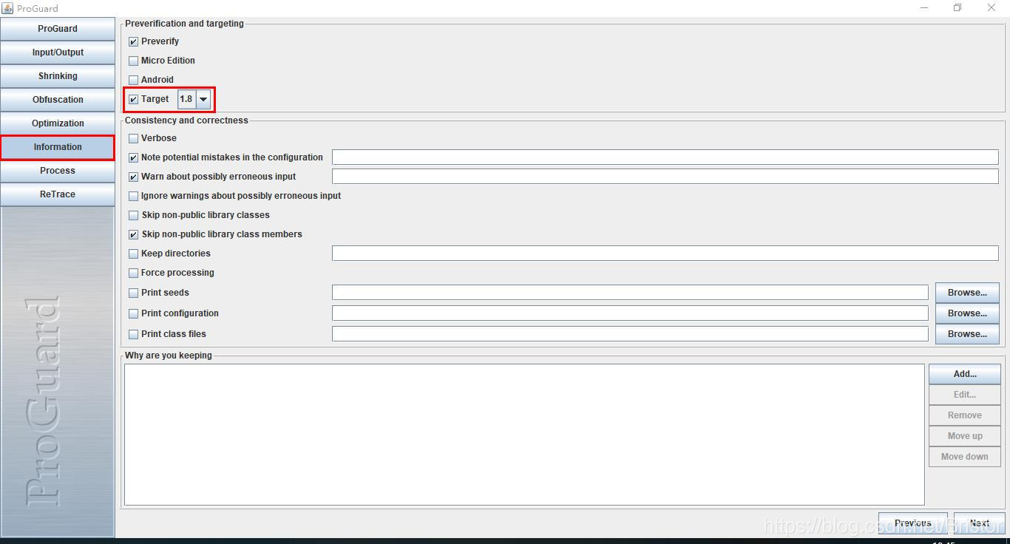The height and width of the screenshot is (544, 1010).
Task: Add a Why are you keeping entry
Action: 965,374
